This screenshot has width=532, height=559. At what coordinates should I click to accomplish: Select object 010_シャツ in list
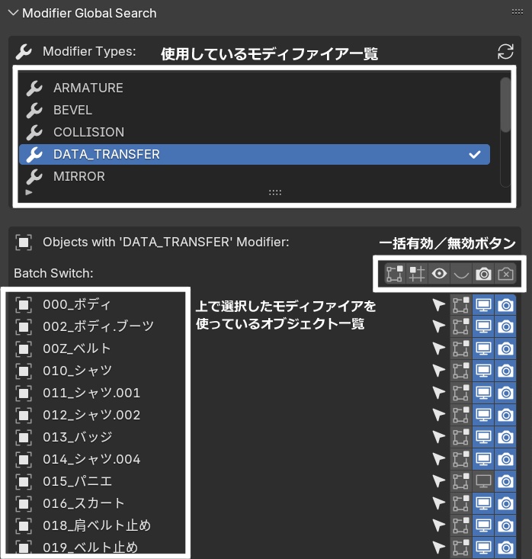[x=77, y=371]
